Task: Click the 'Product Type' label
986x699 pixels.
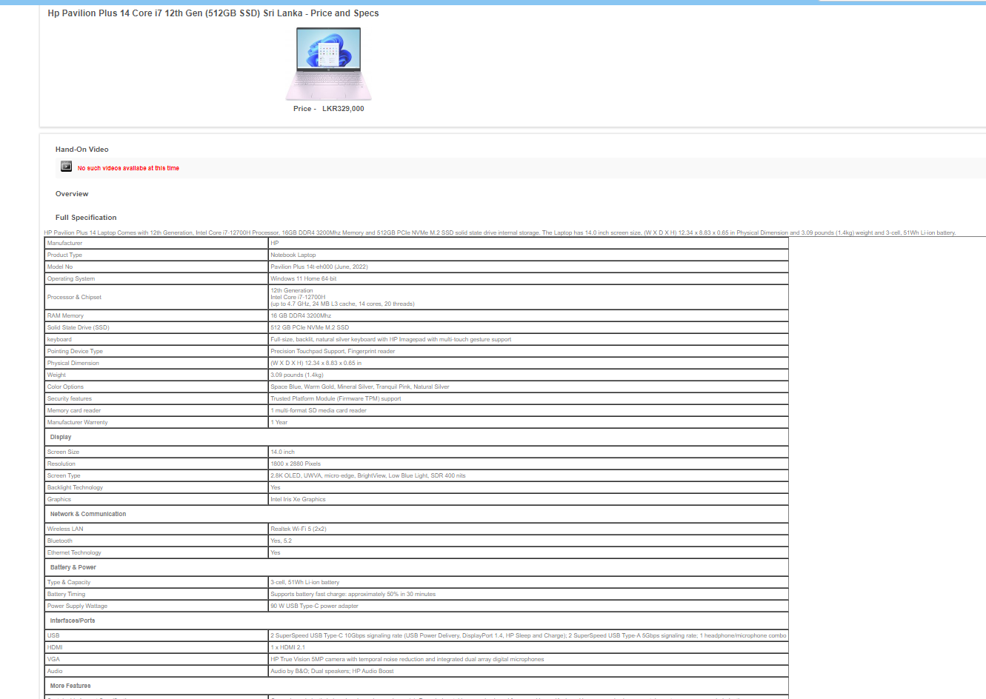Action: point(64,255)
